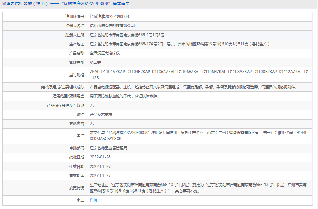
Task: Select intended use text 用于预防静脉血栓的形成
Action: click(124, 96)
